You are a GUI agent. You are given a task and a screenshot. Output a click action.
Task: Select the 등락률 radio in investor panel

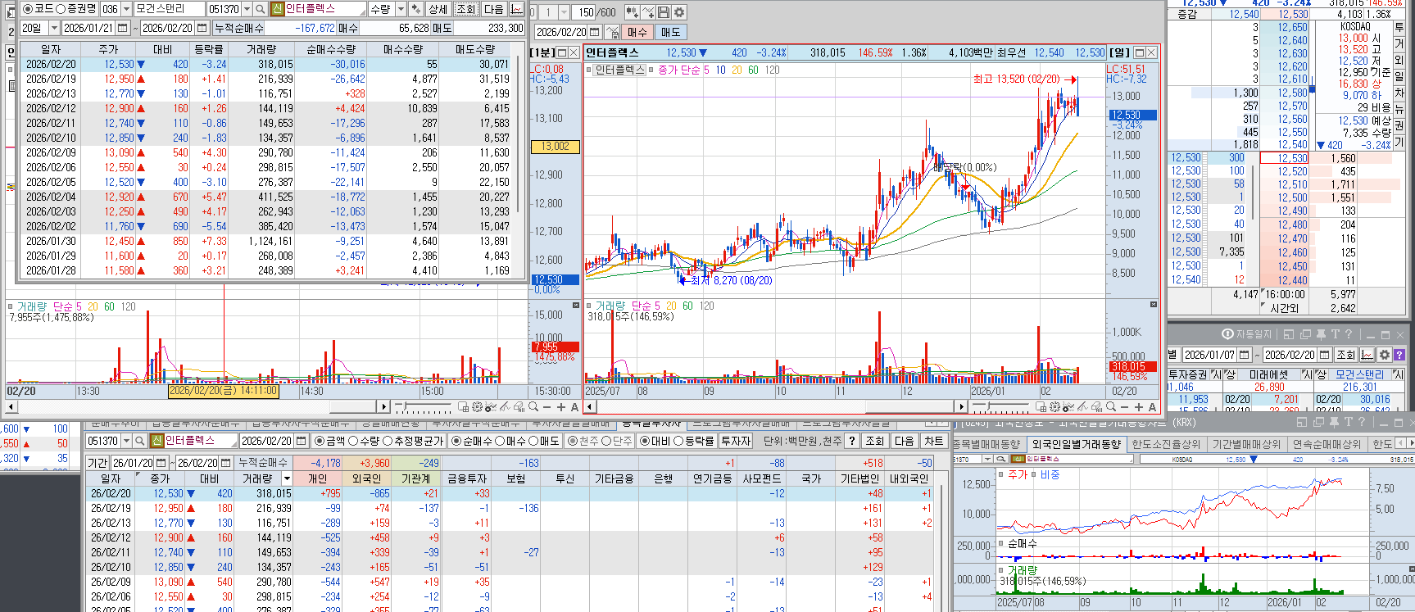click(x=678, y=441)
